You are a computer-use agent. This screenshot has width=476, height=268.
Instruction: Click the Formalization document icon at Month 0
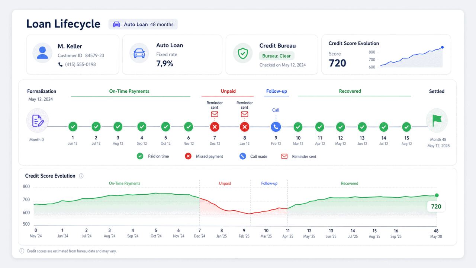pyautogui.click(x=38, y=121)
